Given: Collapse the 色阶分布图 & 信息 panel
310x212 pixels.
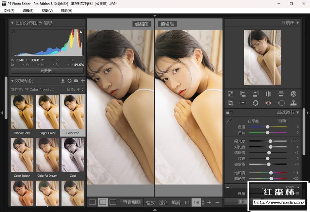Looking at the screenshot, I should 13,23.
